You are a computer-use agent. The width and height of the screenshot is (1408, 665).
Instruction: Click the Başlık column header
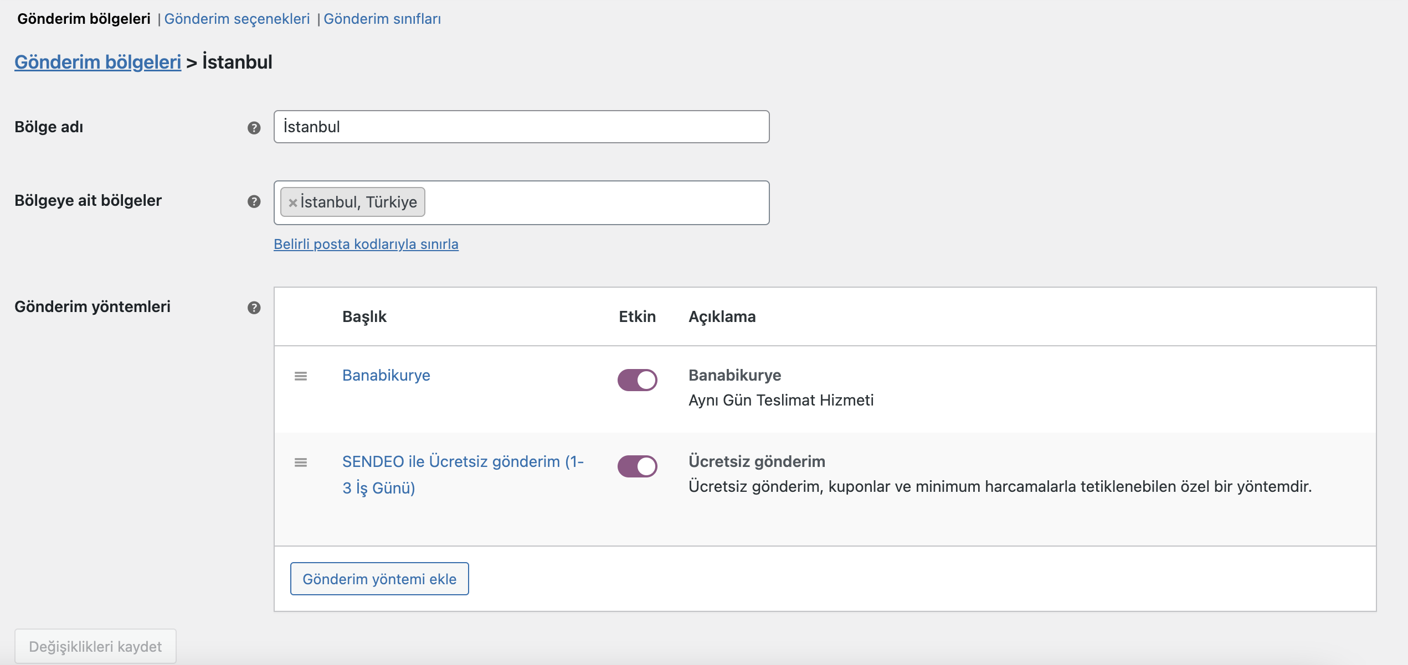click(364, 316)
